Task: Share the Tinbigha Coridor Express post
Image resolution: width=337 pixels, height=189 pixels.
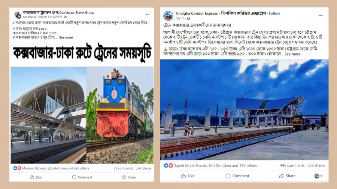Action: point(287,176)
